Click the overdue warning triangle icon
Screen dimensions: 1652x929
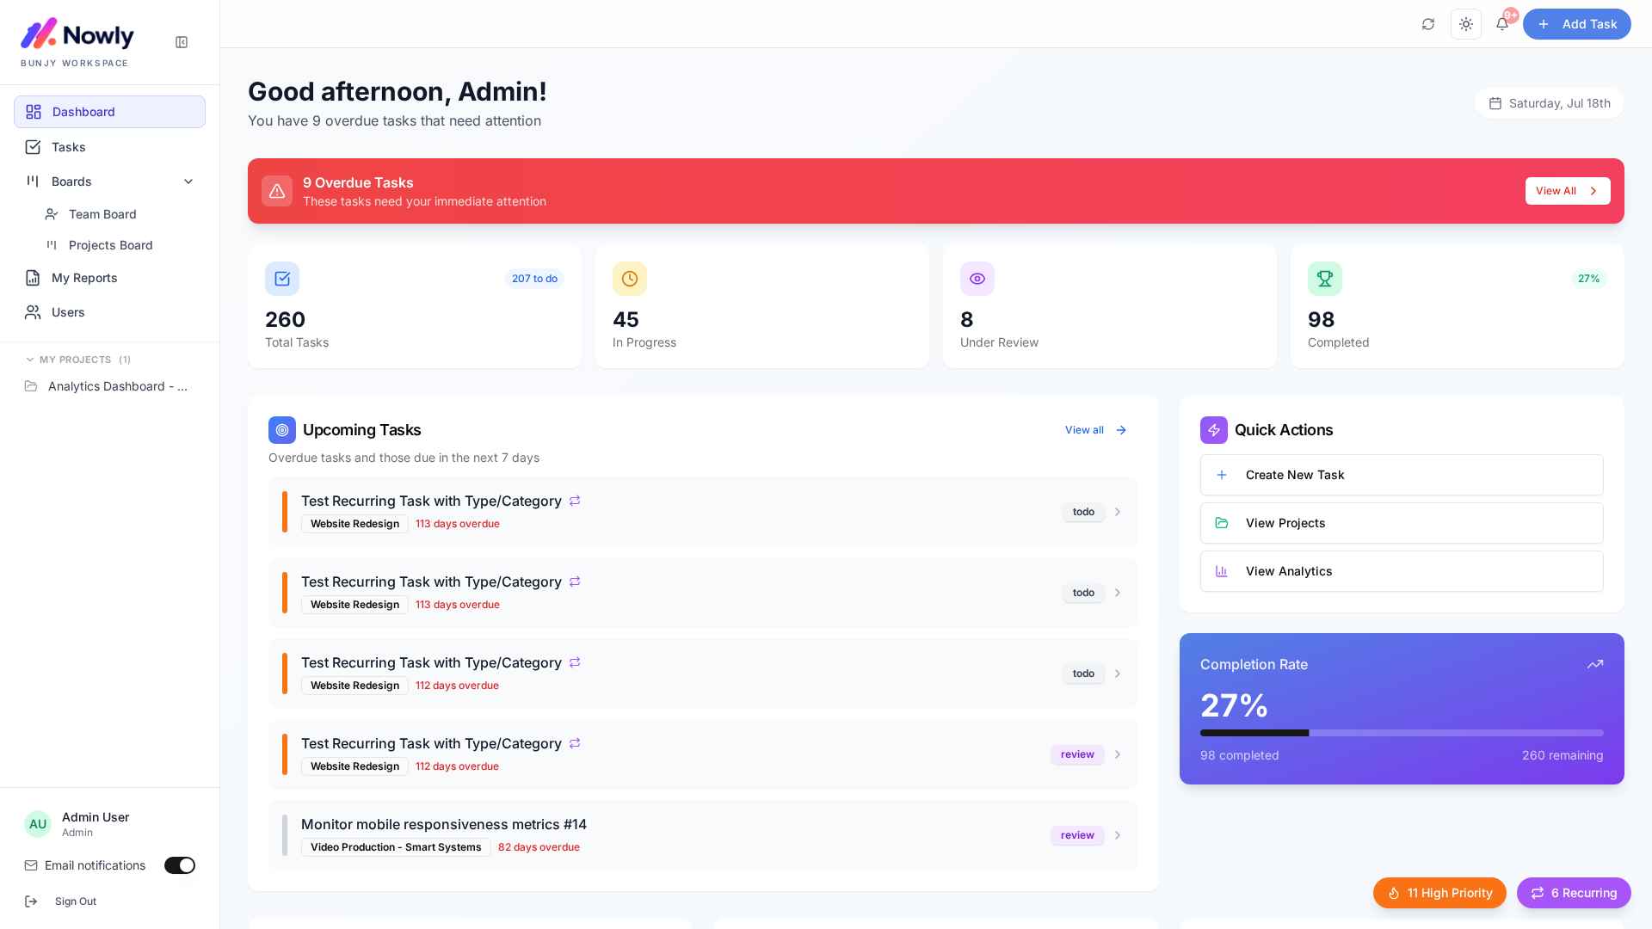(277, 191)
